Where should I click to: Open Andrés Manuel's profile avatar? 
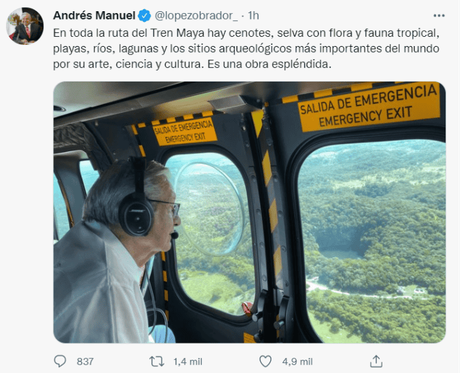coord(25,26)
